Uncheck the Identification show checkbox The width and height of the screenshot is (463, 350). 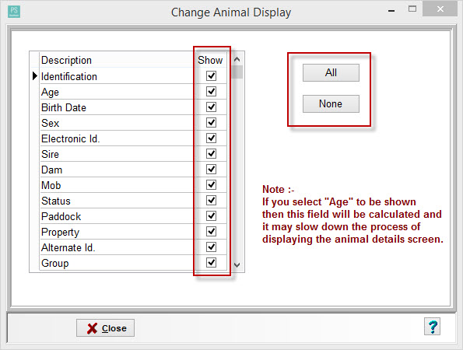click(211, 76)
